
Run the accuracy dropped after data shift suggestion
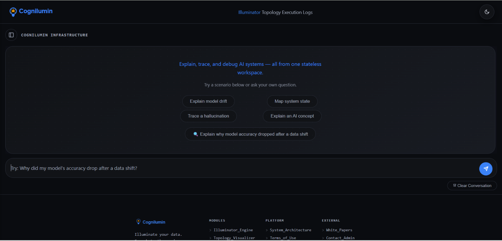tap(250, 134)
